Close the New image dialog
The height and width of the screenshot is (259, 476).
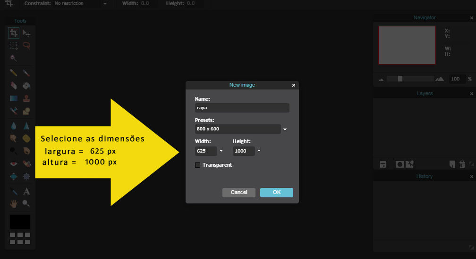(294, 85)
